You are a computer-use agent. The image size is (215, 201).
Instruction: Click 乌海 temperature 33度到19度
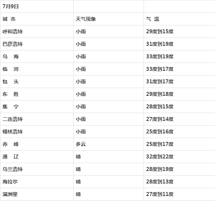tap(179, 57)
